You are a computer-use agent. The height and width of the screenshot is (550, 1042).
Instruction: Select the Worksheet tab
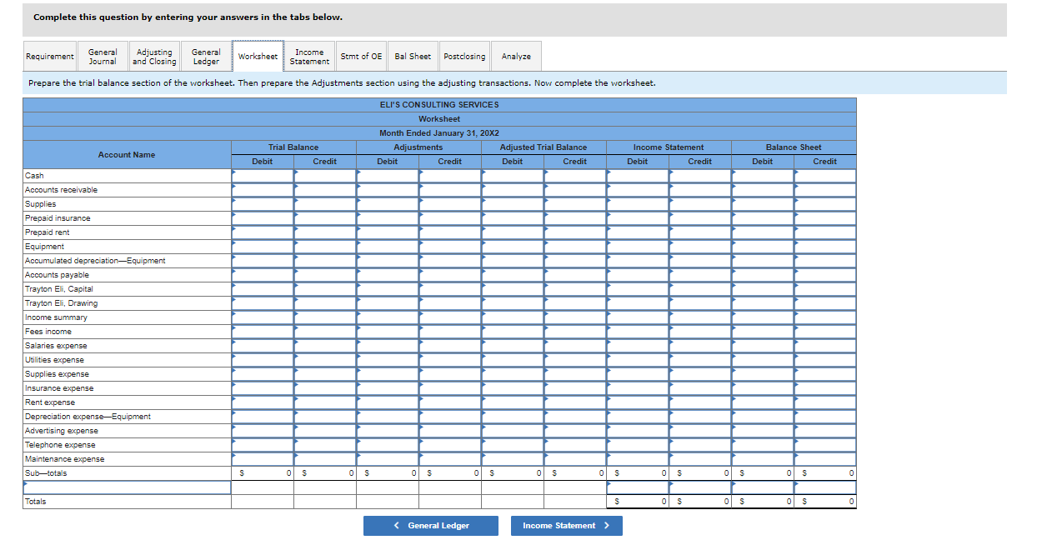(x=258, y=57)
